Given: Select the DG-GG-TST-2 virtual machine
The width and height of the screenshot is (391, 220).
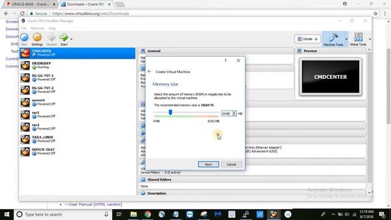Looking at the screenshot, I should pos(78,90).
